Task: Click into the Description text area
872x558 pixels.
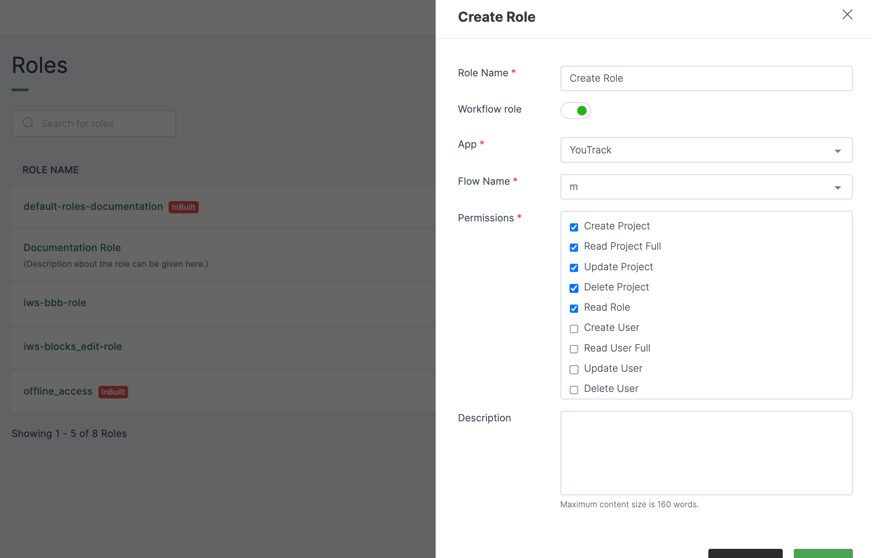Action: [706, 453]
